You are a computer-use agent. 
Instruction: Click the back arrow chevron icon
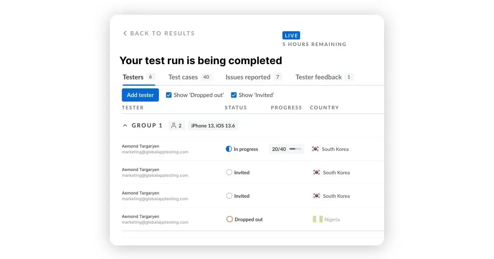coord(125,33)
